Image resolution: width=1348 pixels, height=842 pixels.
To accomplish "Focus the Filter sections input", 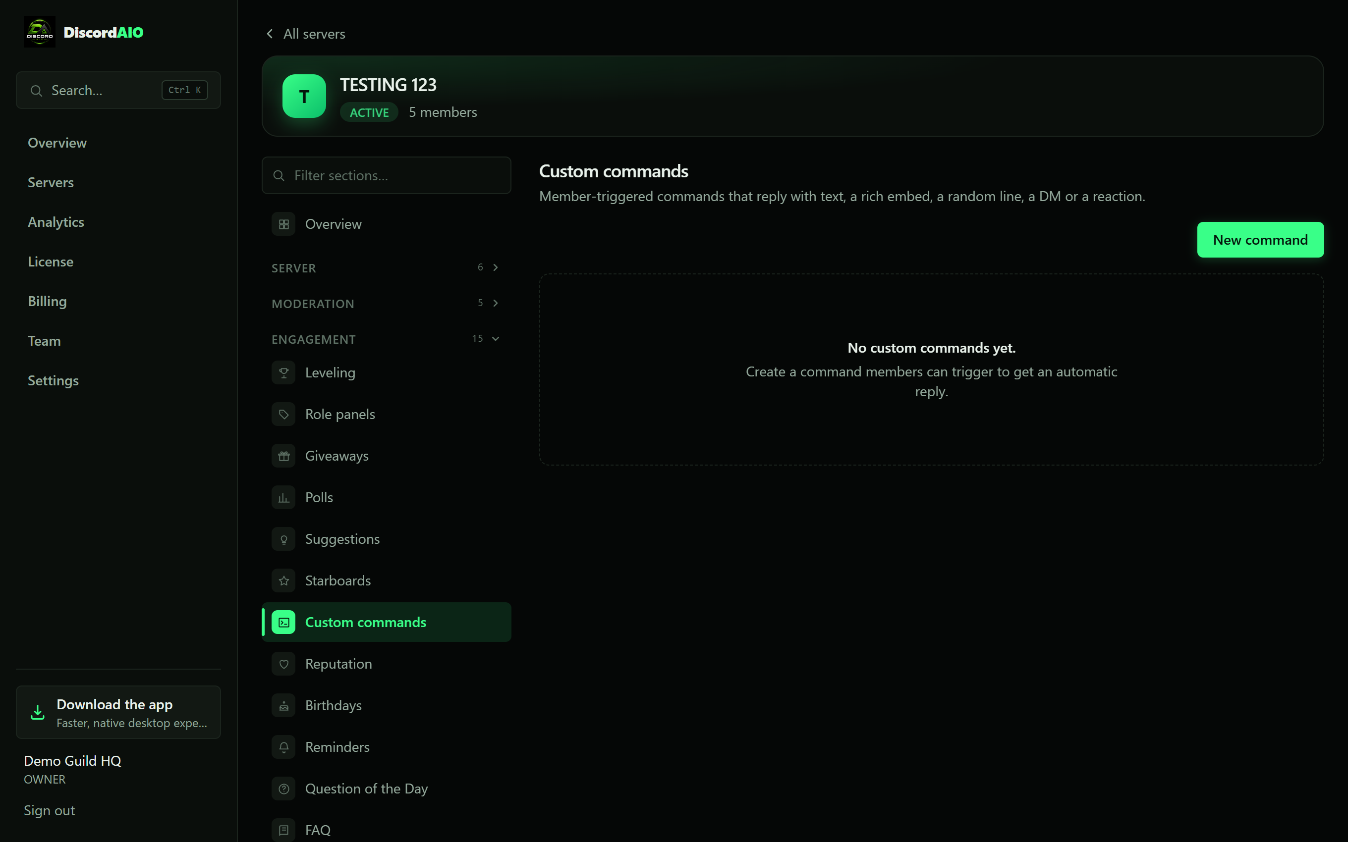I will coord(386,175).
